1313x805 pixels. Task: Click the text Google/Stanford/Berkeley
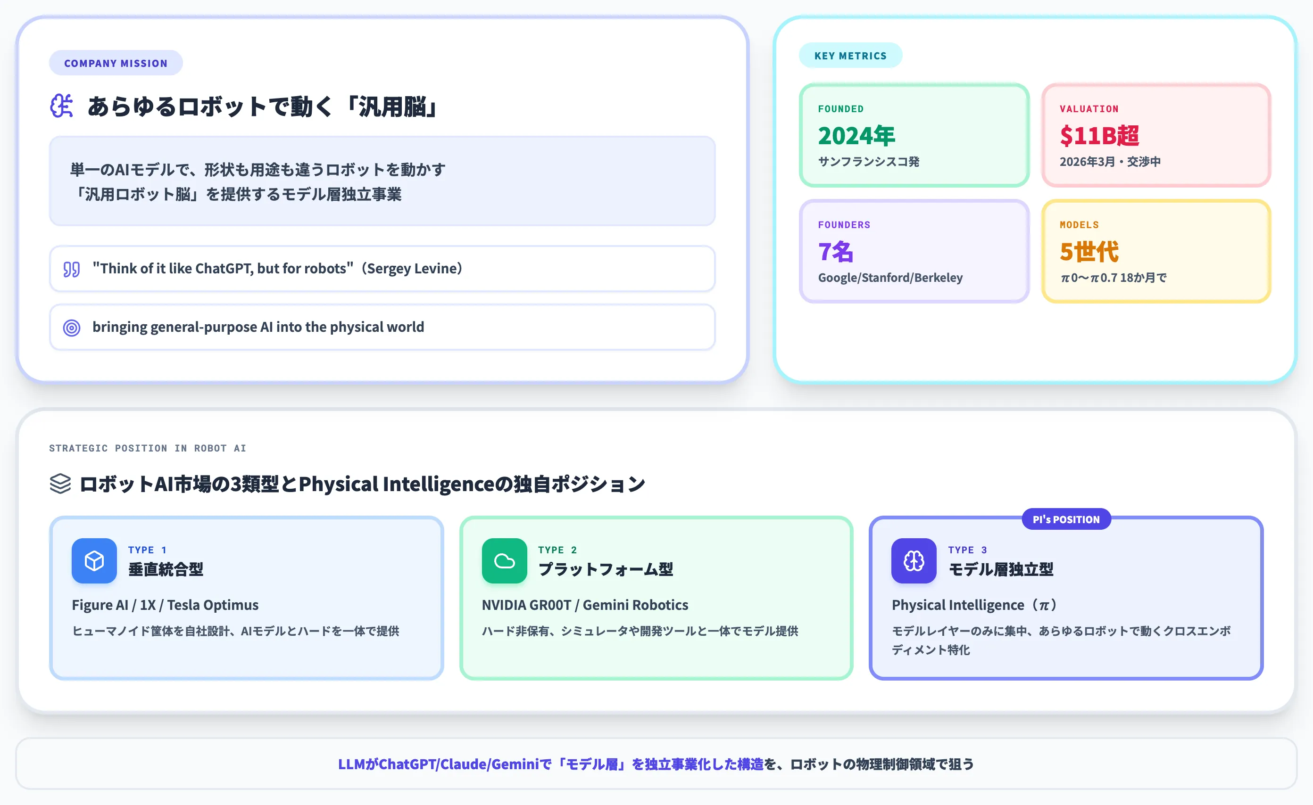(x=890, y=278)
